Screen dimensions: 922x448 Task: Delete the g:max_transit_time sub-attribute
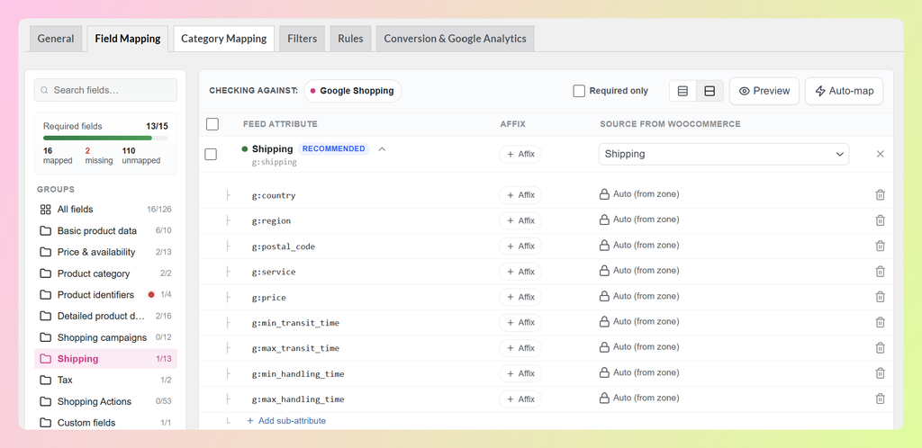pyautogui.click(x=880, y=347)
